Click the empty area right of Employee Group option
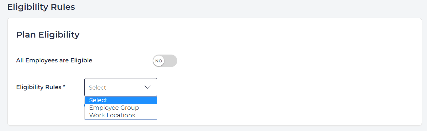 pos(148,108)
